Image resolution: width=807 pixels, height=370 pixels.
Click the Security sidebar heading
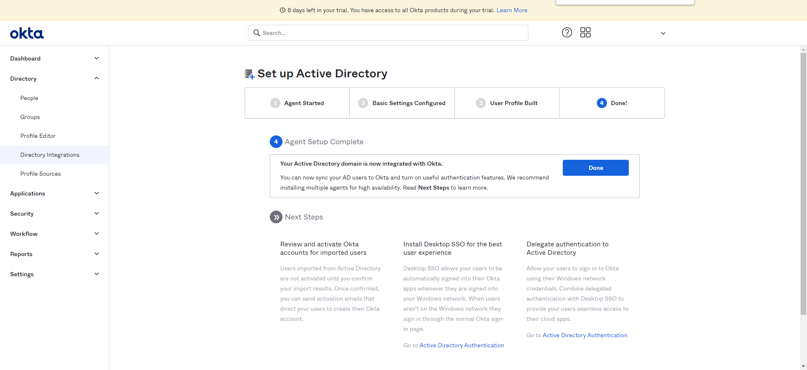(x=22, y=214)
